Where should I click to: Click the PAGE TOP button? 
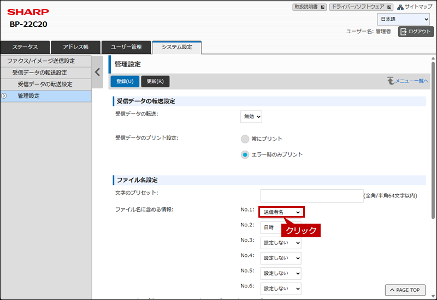405,290
